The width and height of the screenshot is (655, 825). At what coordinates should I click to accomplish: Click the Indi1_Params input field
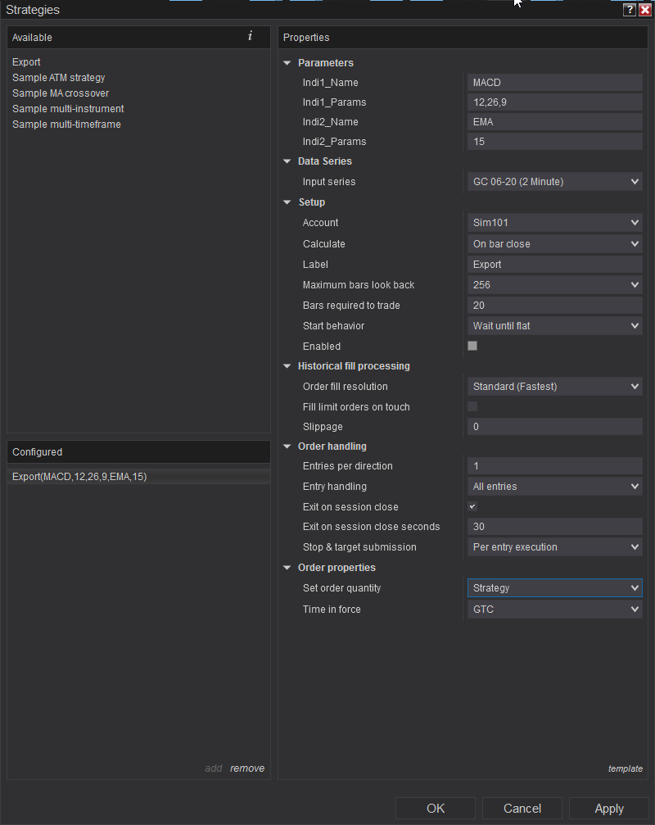tap(554, 102)
